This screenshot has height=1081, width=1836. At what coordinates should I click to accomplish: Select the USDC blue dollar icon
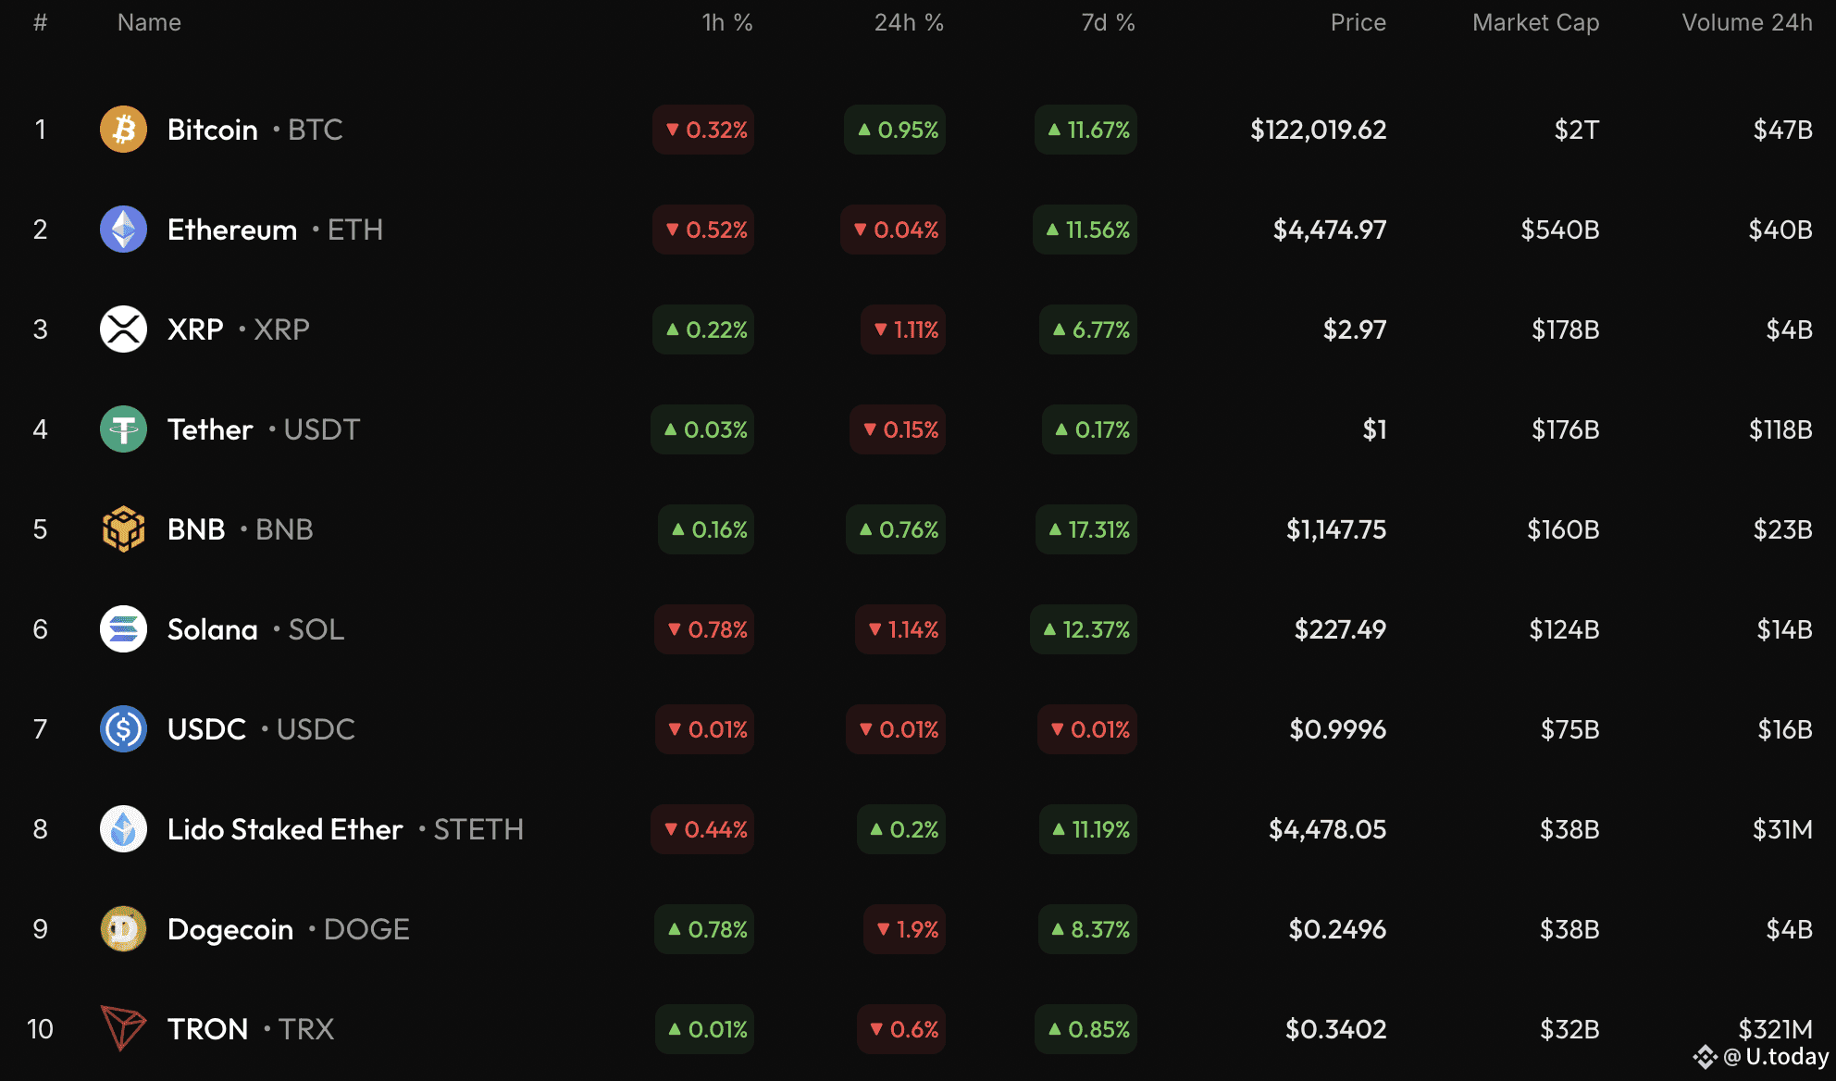[123, 729]
